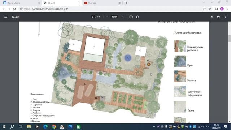
Task: Click the text '4. Бассейн'
Action: tap(35, 108)
